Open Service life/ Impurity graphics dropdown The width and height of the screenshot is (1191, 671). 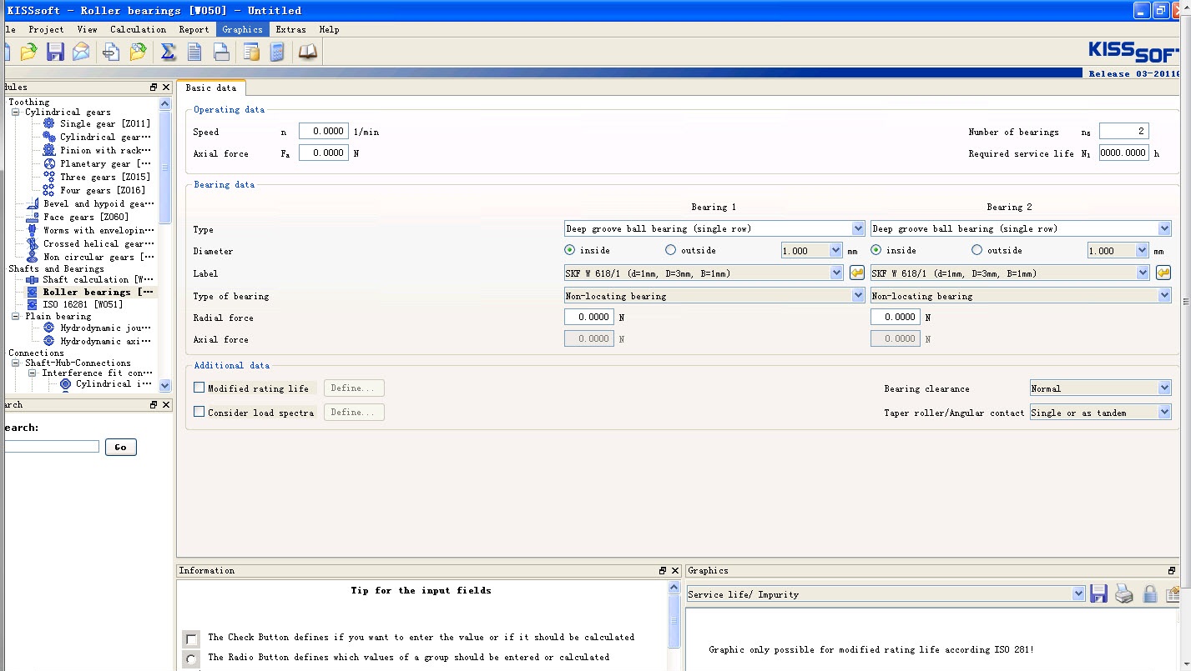(x=886, y=594)
